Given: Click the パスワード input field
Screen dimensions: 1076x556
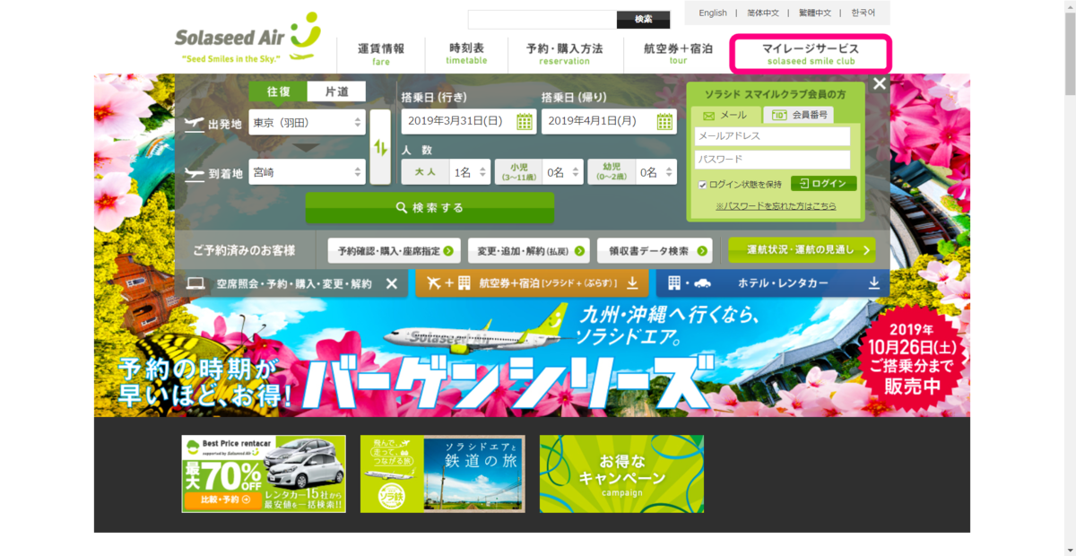Looking at the screenshot, I should (x=772, y=160).
